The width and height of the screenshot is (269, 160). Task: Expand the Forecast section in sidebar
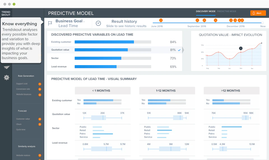pyautogui.click(x=22, y=111)
